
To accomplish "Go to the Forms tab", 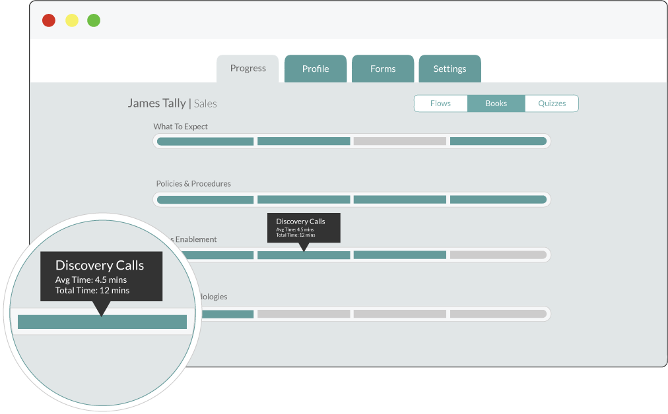I will (x=383, y=69).
